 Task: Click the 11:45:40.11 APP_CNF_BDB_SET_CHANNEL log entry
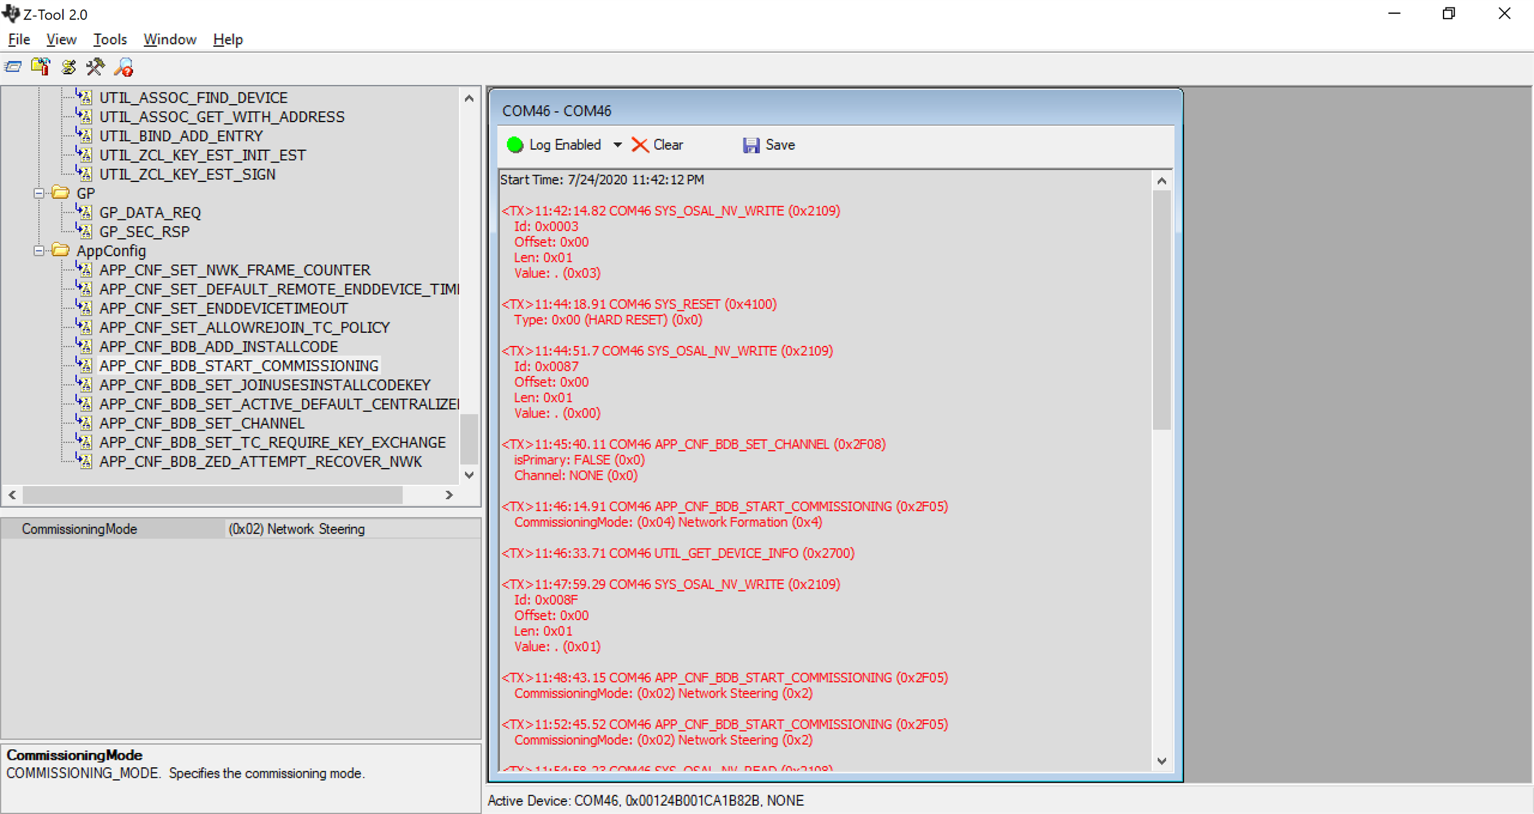coord(693,444)
